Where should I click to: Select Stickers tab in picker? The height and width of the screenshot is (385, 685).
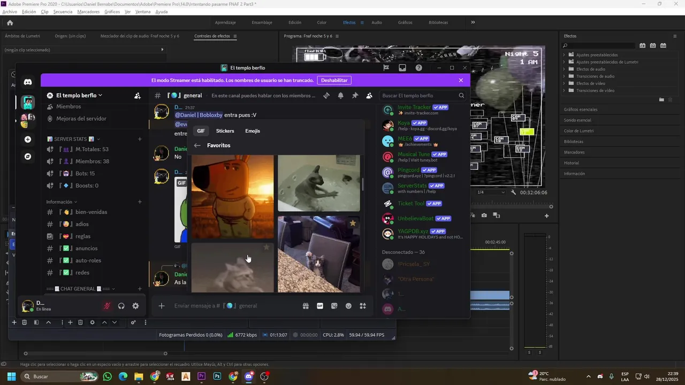pos(225,131)
